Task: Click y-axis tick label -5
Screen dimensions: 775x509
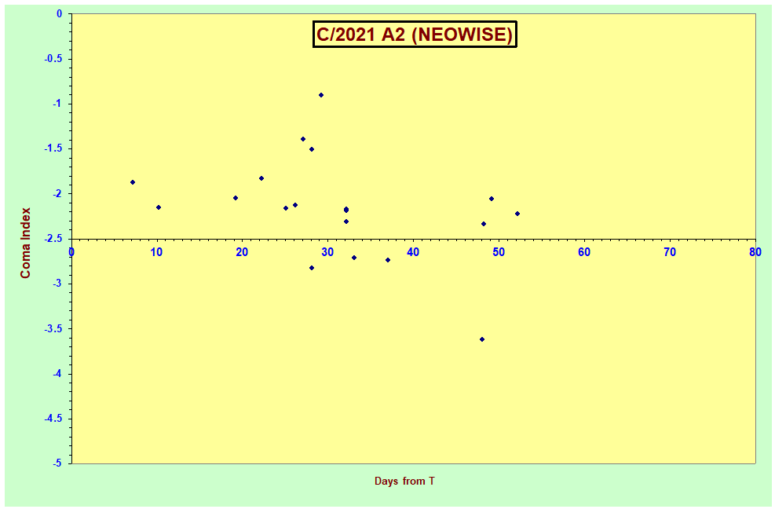Action: [x=57, y=463]
